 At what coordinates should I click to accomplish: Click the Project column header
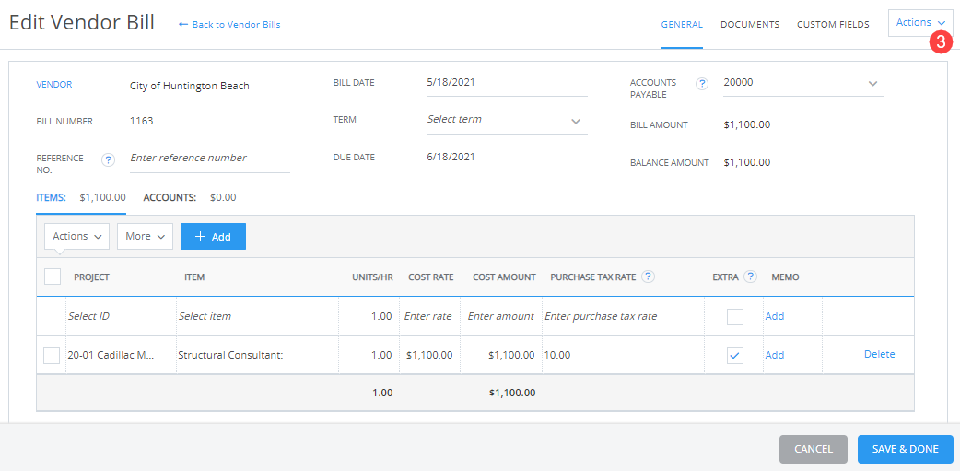(92, 277)
